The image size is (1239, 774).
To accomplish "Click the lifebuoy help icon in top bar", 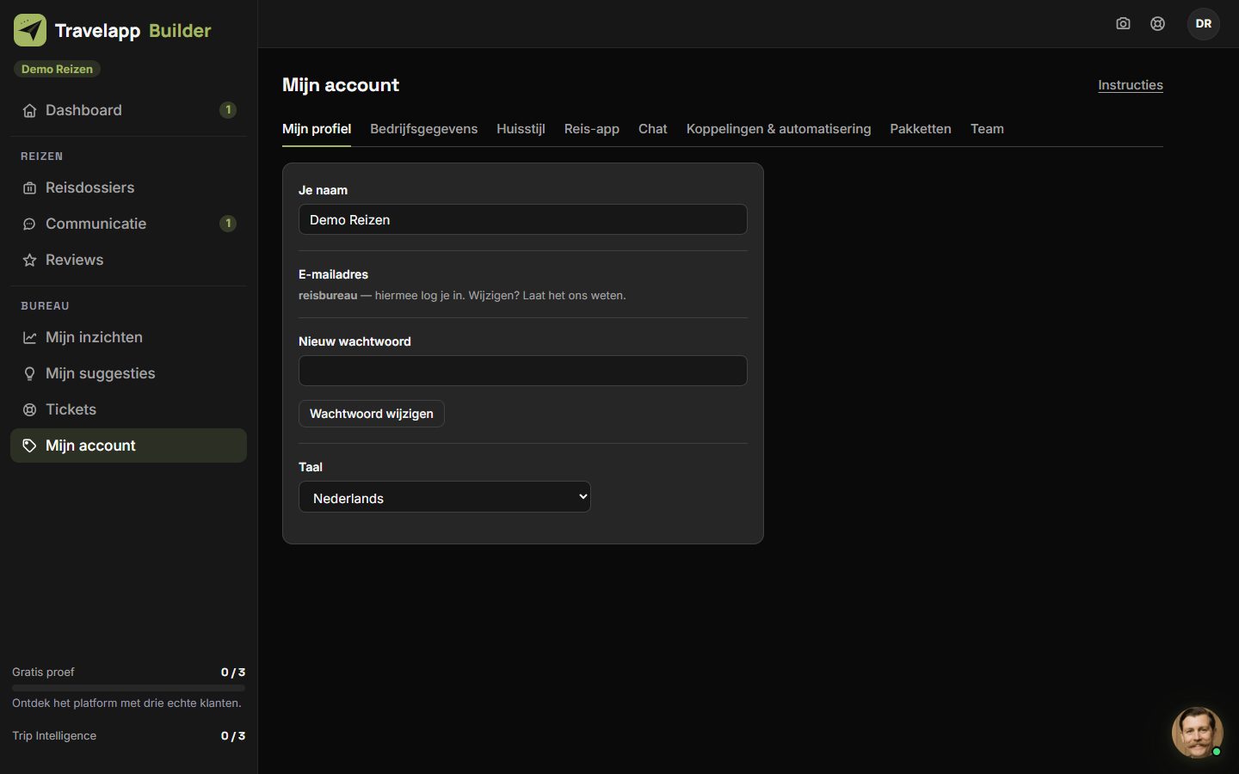I will 1157,23.
